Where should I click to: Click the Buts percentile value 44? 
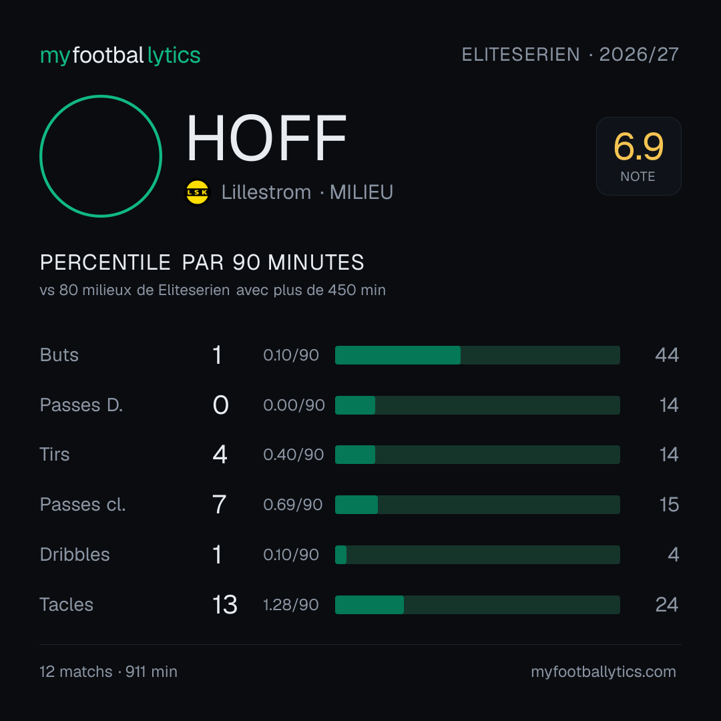[x=667, y=355]
